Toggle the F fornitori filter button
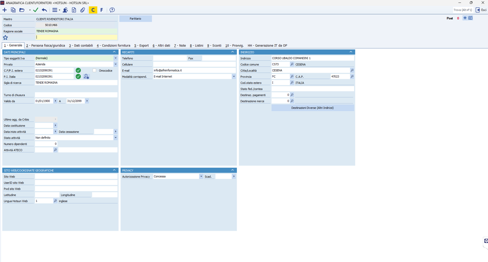Viewport: 488px width, 262px height. point(102,10)
